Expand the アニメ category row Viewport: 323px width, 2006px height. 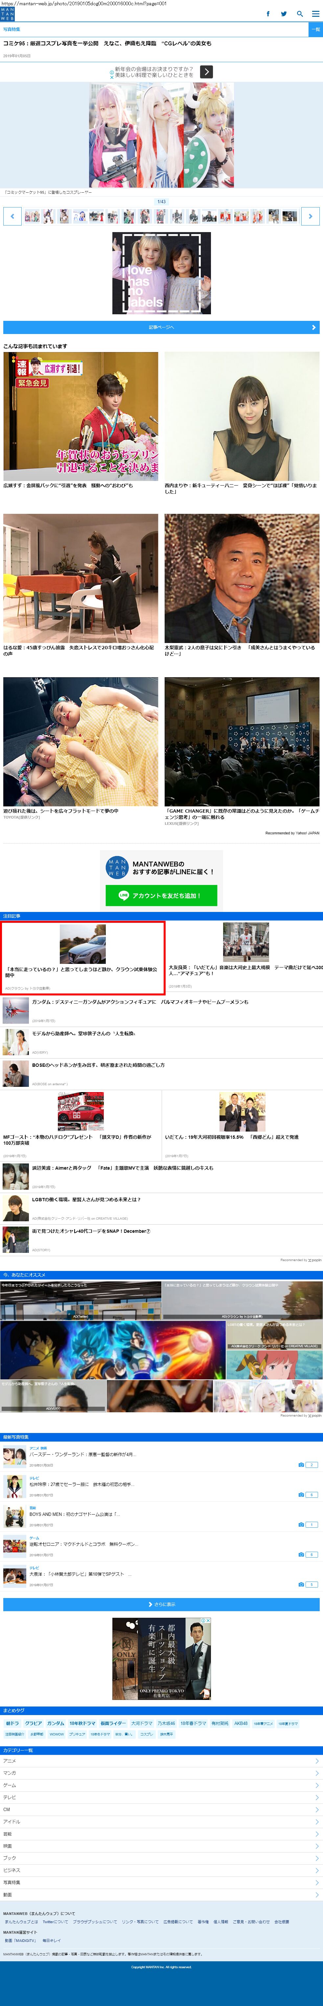[161, 1761]
